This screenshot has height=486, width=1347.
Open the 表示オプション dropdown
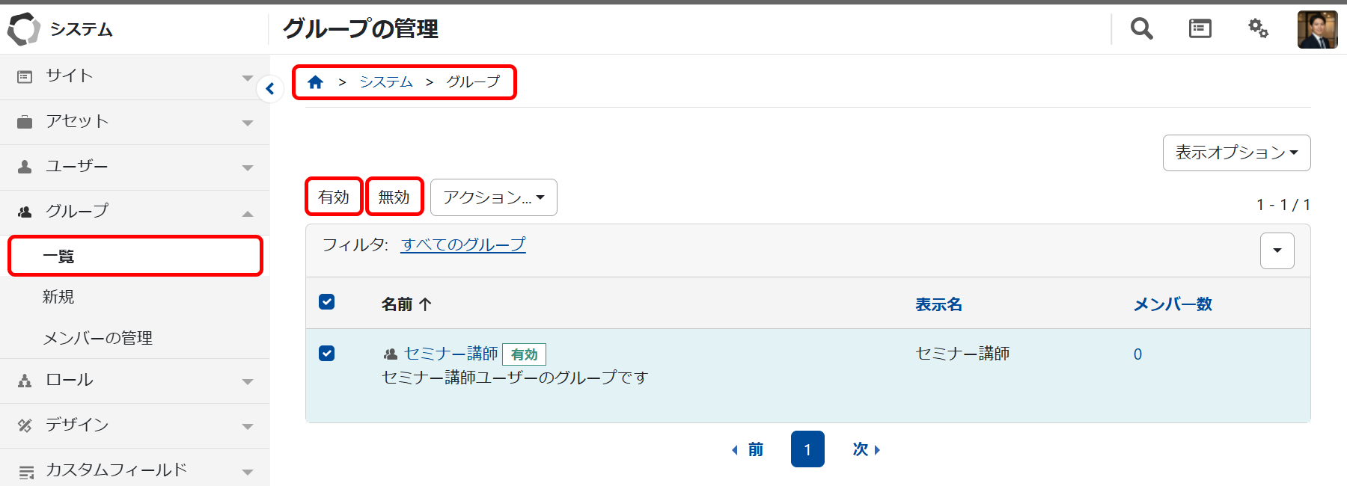click(x=1236, y=153)
